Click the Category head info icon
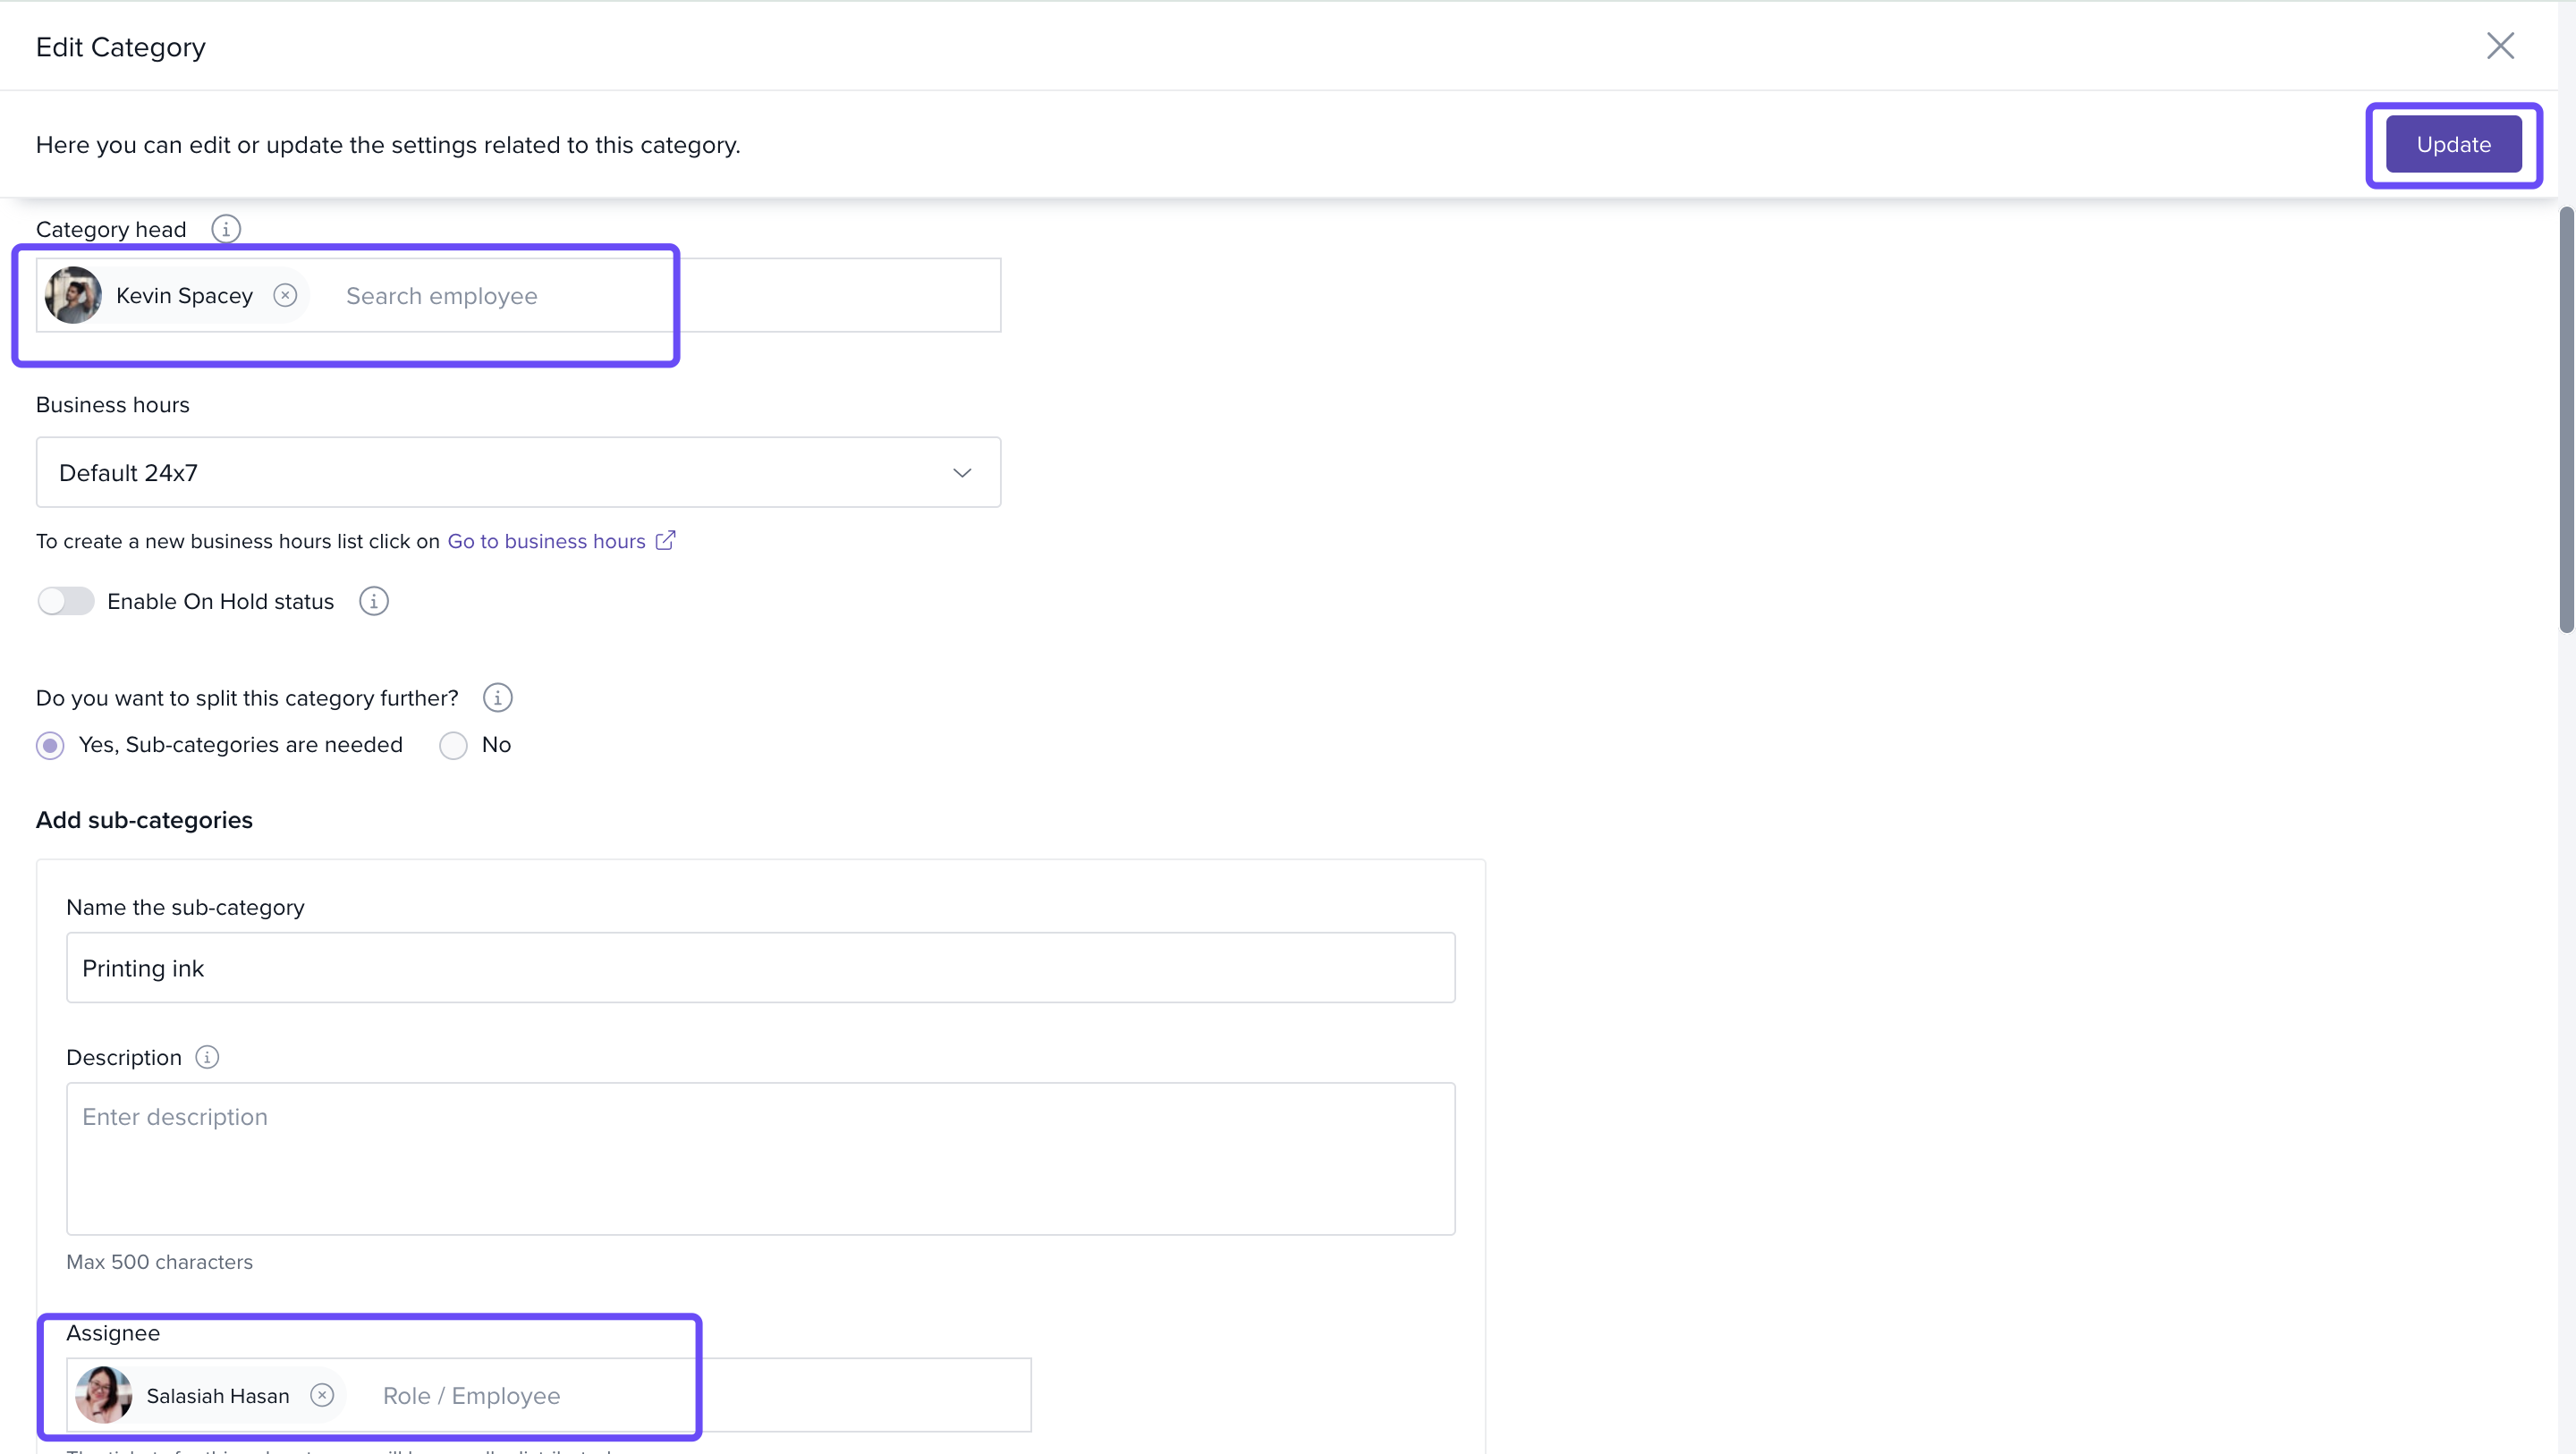This screenshot has width=2576, height=1454. point(226,229)
